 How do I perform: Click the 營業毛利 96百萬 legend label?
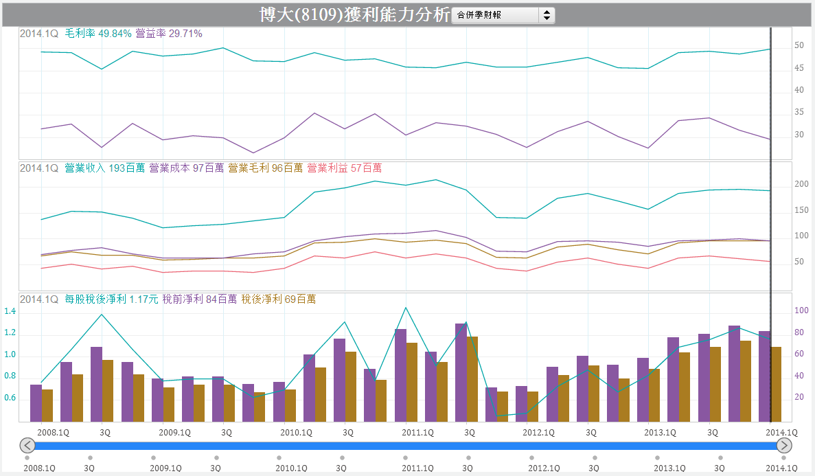click(265, 168)
